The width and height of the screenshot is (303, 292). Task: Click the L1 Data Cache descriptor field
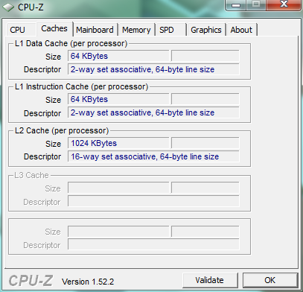coord(153,69)
